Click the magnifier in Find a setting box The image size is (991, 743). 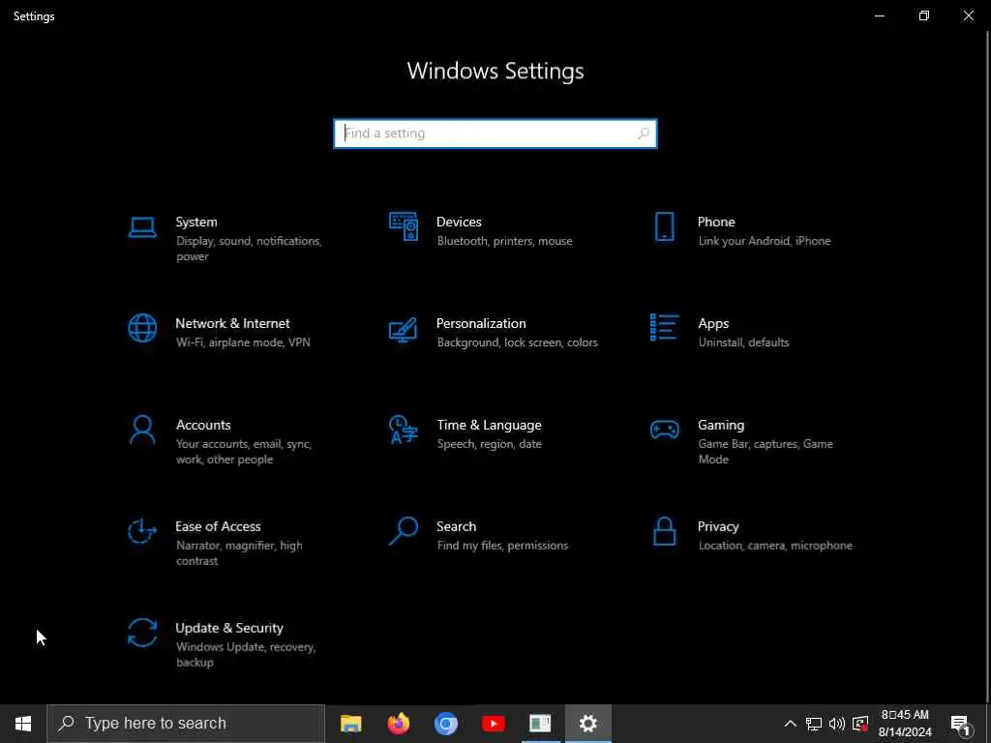click(x=643, y=134)
